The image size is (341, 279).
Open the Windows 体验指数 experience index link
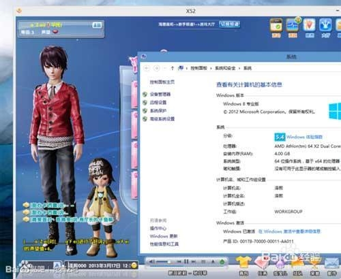coord(304,137)
